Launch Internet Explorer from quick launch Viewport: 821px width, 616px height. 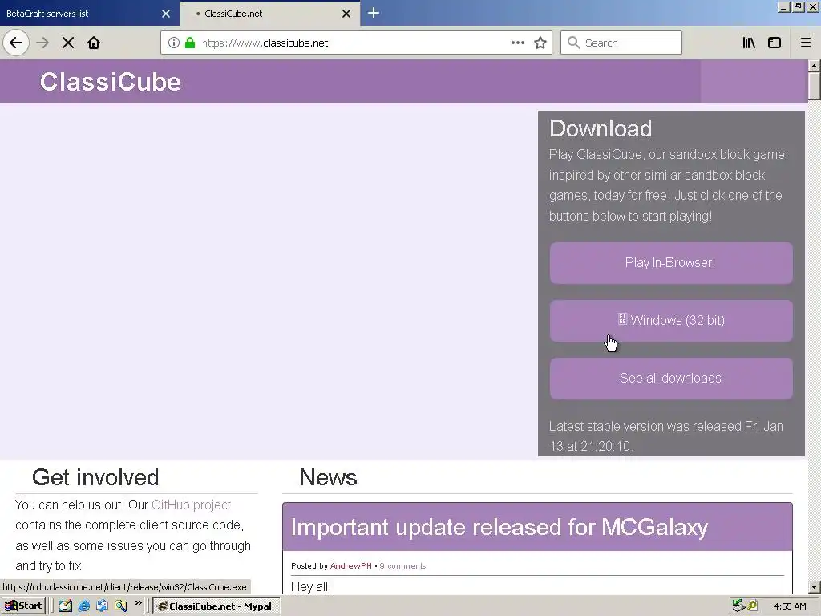tap(83, 606)
